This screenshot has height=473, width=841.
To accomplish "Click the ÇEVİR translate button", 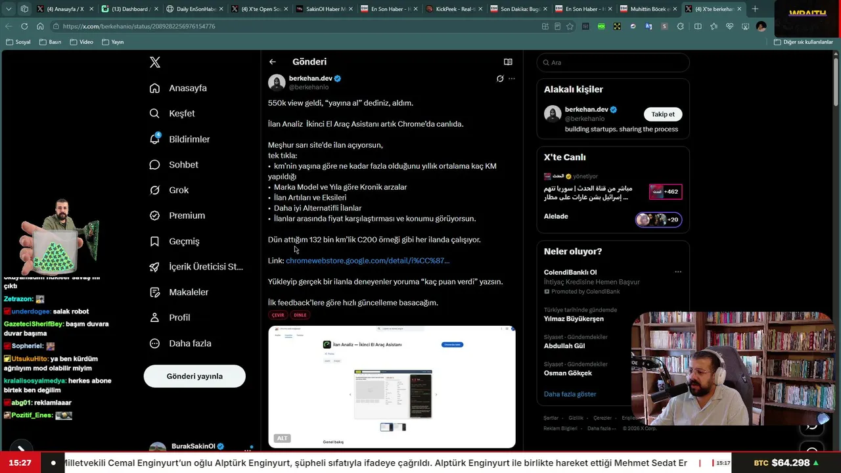I will click(x=278, y=315).
